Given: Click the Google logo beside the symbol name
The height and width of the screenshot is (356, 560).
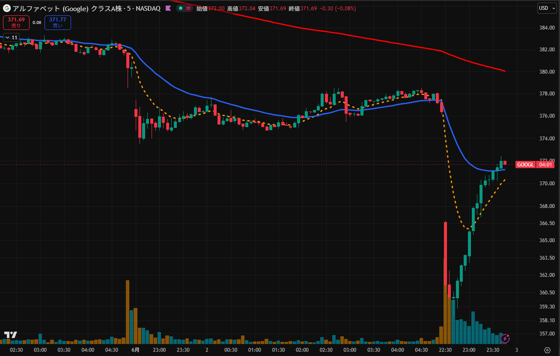Looking at the screenshot, I should click(x=7, y=8).
